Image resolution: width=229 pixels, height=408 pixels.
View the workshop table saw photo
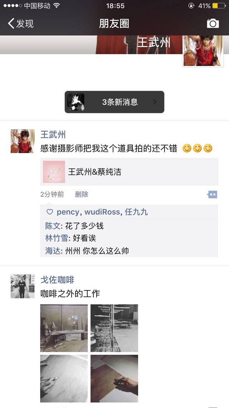64,328
